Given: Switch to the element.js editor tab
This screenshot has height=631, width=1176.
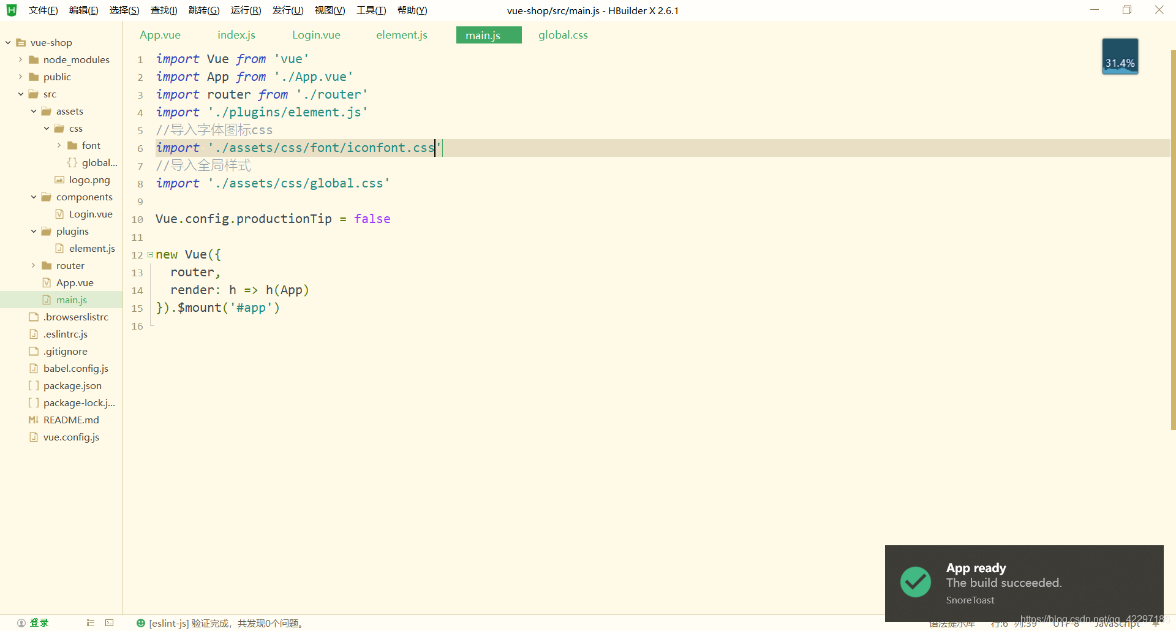Looking at the screenshot, I should pyautogui.click(x=402, y=35).
